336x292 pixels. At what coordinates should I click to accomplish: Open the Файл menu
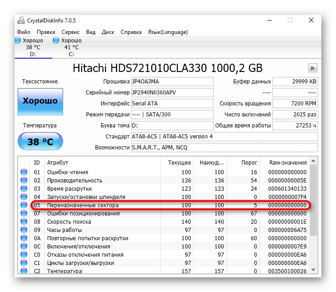tap(24, 32)
